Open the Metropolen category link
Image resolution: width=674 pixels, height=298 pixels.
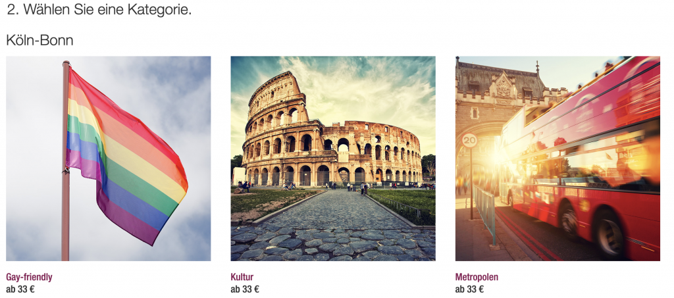click(x=477, y=277)
